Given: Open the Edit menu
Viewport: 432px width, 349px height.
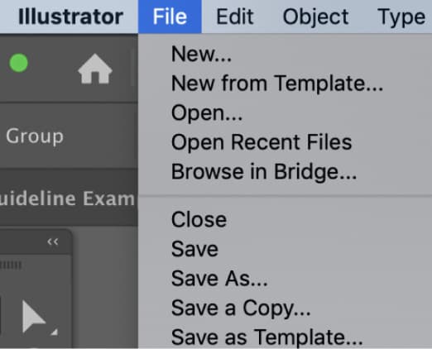Looking at the screenshot, I should (x=235, y=17).
